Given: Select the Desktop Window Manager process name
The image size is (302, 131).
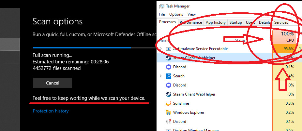Looking at the screenshot, I should click(196, 130).
